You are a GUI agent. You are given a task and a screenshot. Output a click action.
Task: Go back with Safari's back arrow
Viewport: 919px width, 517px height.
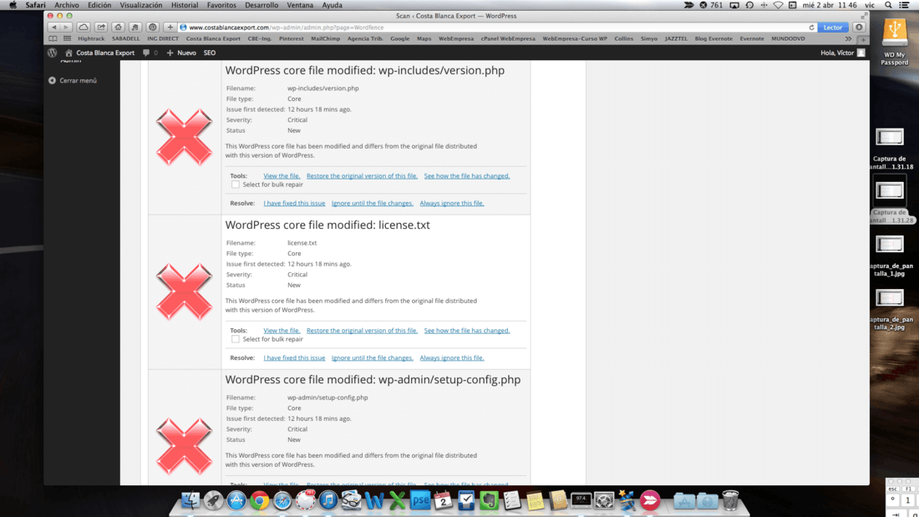54,28
